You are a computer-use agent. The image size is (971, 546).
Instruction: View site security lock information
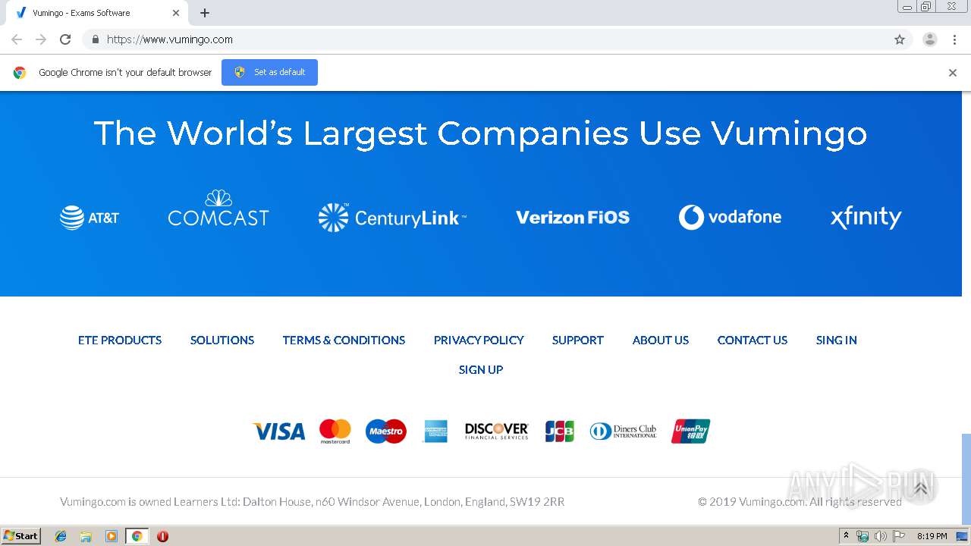tap(95, 39)
